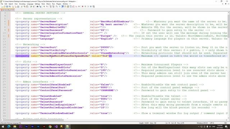Click the Run Macro Multiple Times icon

91,6
